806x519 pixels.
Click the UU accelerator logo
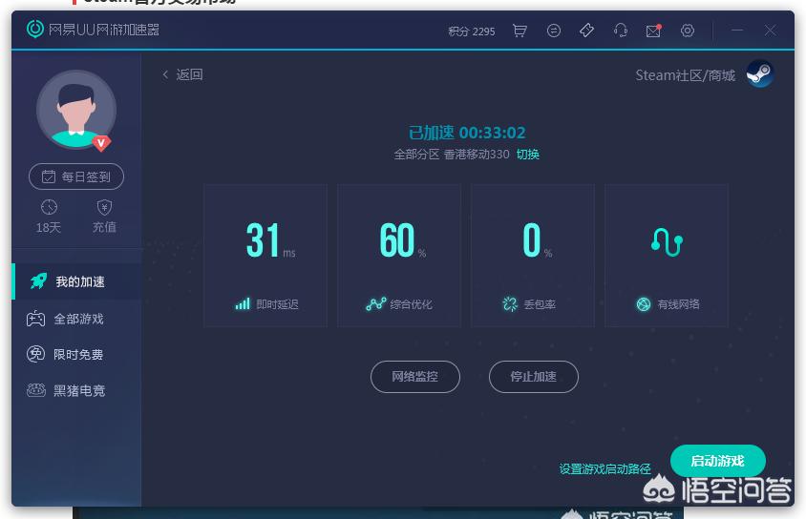[x=35, y=29]
